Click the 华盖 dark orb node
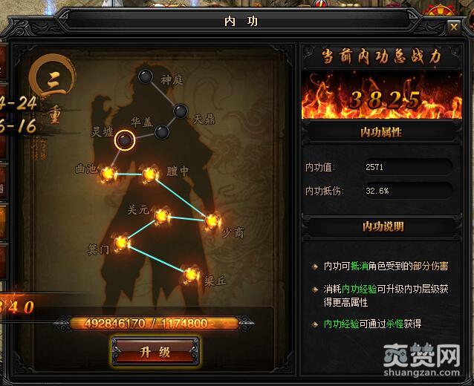The height and width of the screenshot is (386, 474). tap(162, 132)
